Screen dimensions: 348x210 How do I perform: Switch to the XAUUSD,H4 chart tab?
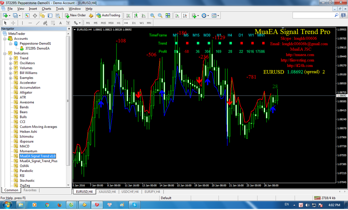(x=107, y=192)
